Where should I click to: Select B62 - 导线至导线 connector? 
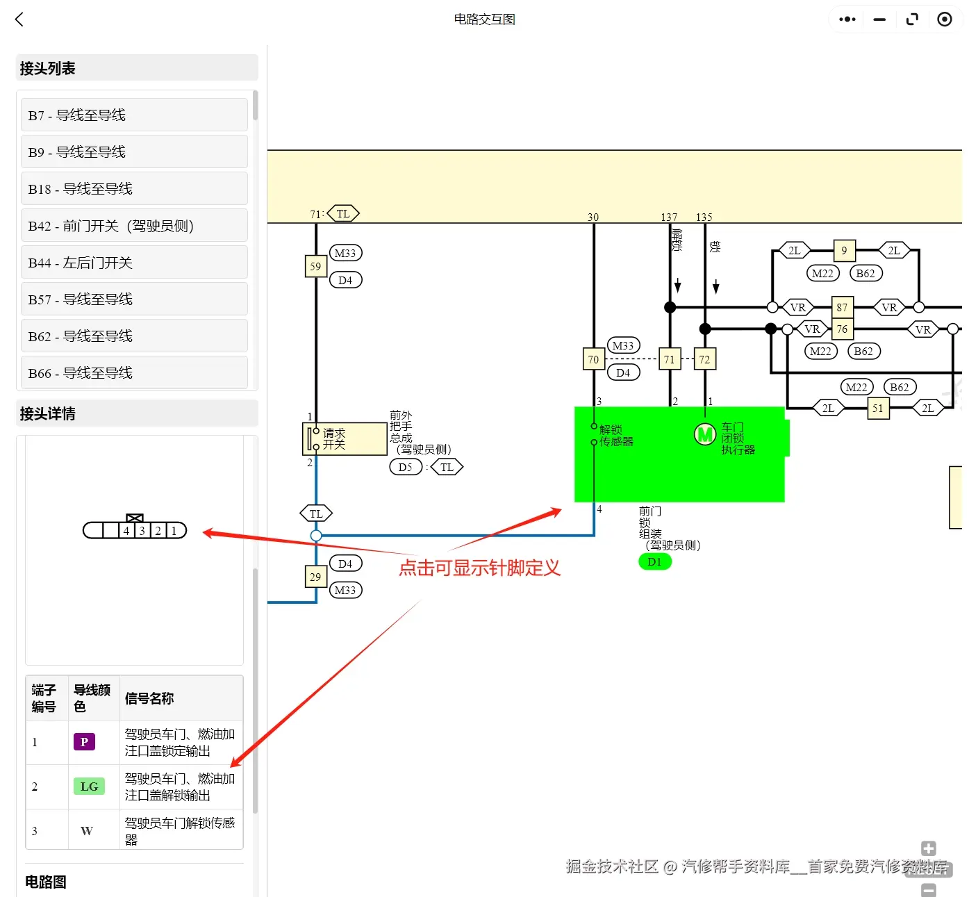134,336
